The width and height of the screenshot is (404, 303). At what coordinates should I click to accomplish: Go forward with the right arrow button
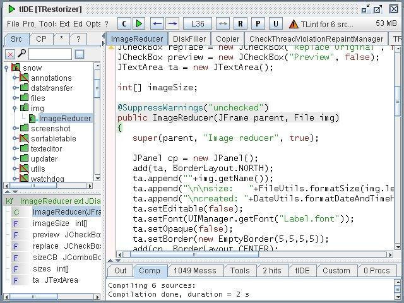pos(172,24)
